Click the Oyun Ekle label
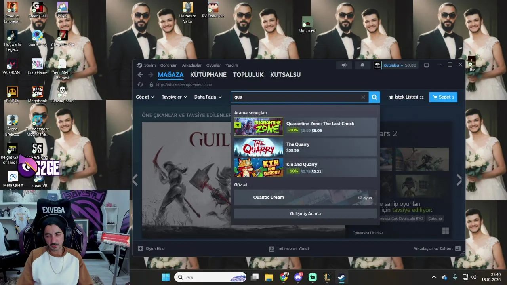Viewport: 507px width, 285px height. [x=155, y=249]
